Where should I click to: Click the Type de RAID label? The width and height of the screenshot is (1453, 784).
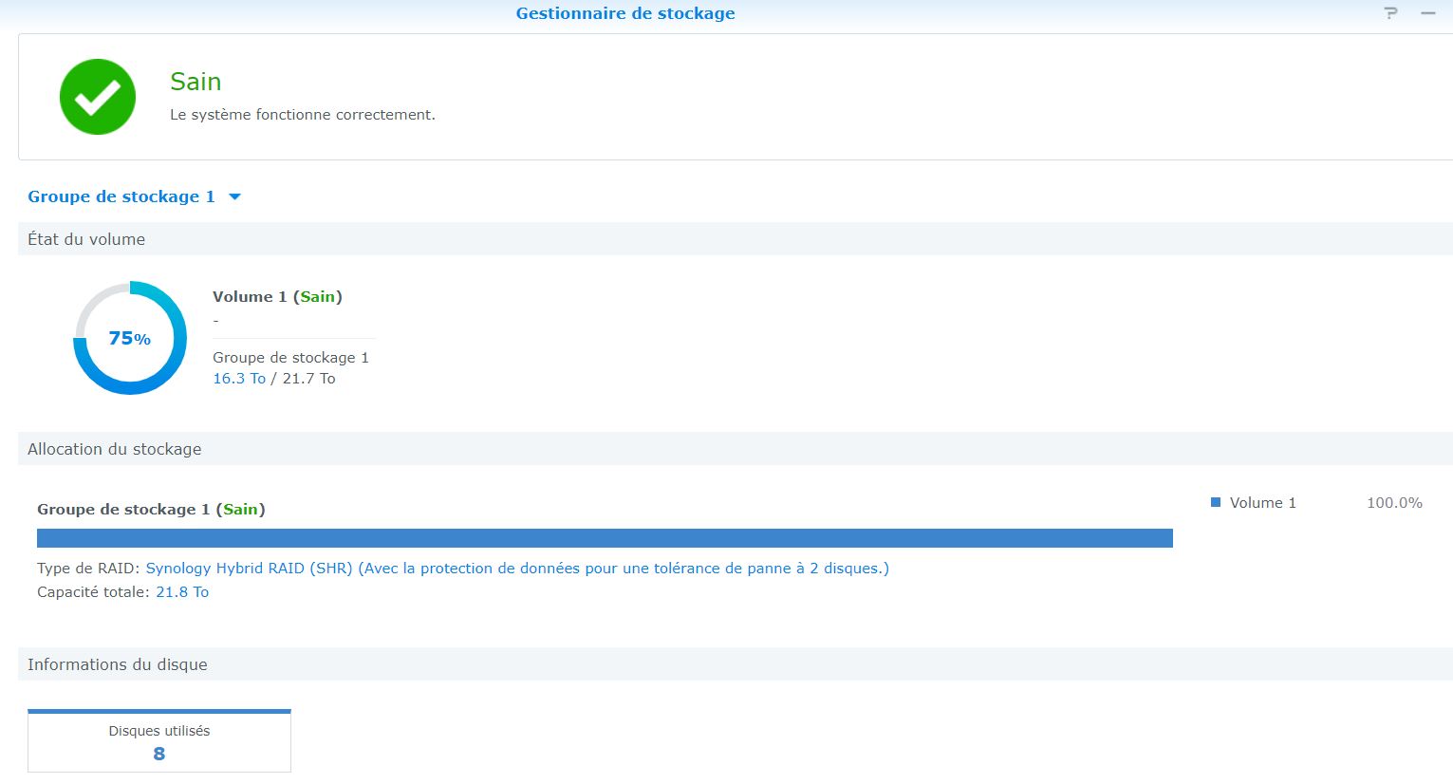click(x=88, y=569)
